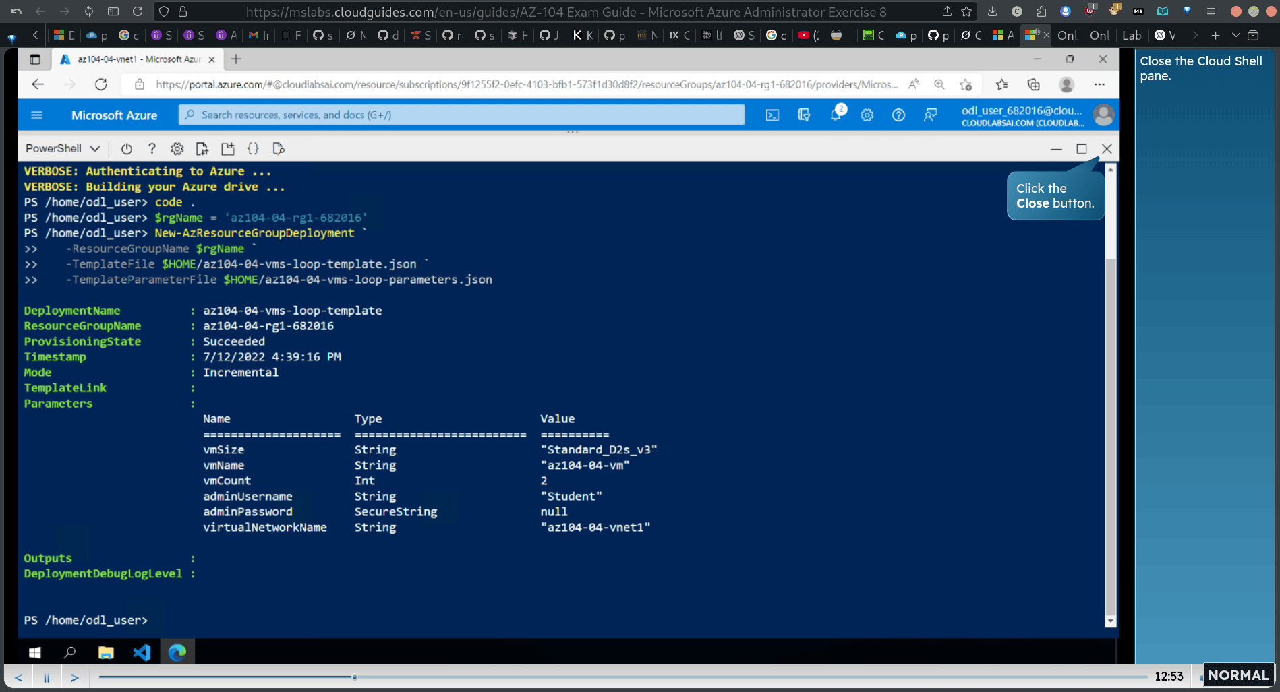Open Edge tab actions menu icon
The height and width of the screenshot is (692, 1280).
[35, 59]
